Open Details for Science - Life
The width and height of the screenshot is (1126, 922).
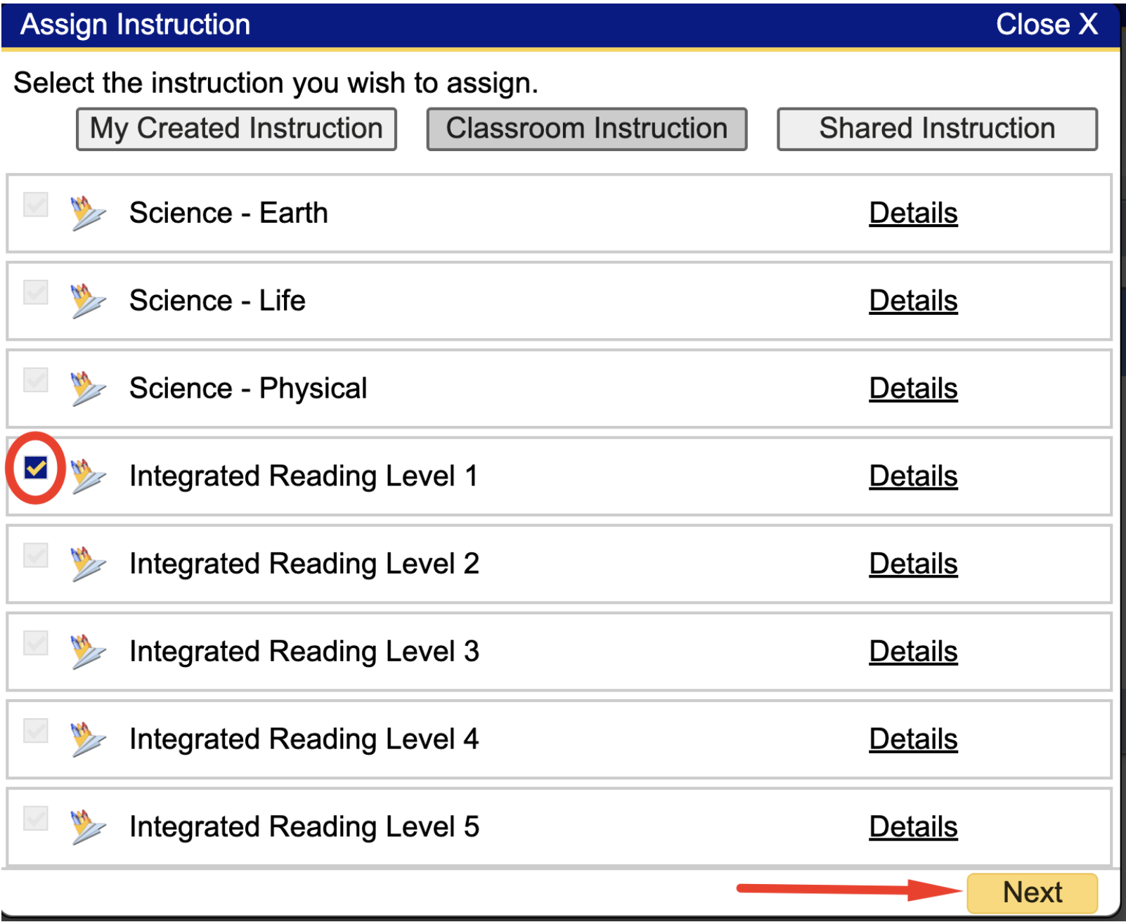click(912, 301)
